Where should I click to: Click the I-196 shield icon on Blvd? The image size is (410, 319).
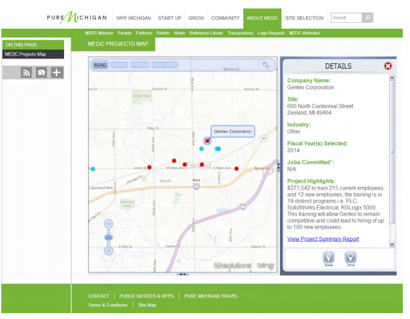click(x=197, y=186)
